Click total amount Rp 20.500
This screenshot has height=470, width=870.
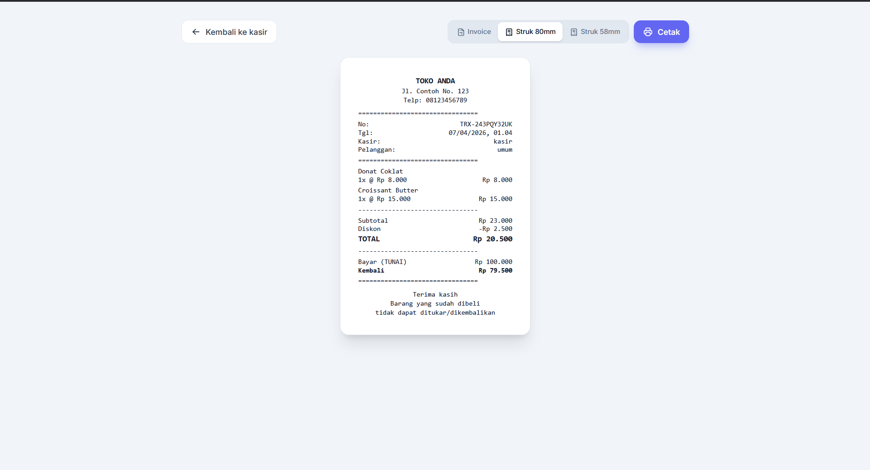493,239
